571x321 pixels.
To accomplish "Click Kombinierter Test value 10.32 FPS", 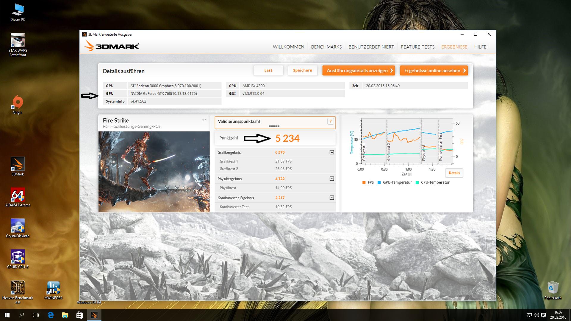I will 283,207.
